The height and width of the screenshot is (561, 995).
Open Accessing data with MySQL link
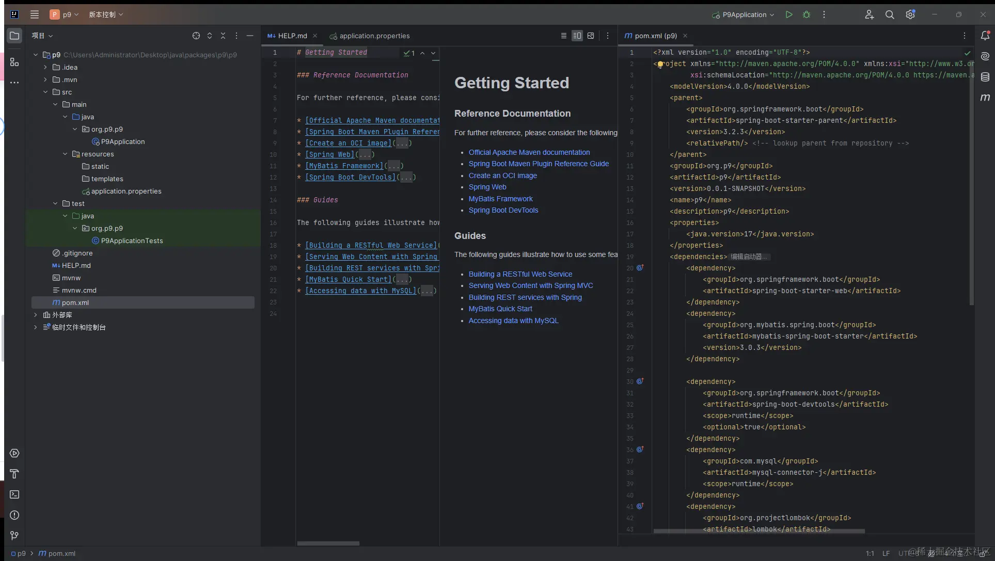tap(513, 320)
